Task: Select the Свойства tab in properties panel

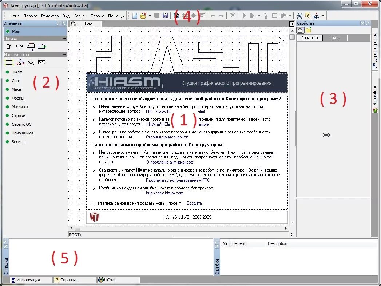Action: [x=309, y=38]
